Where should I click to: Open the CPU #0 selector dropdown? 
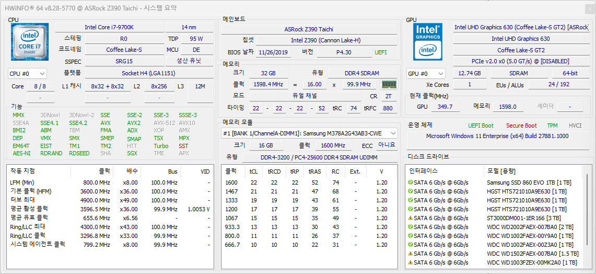point(27,73)
